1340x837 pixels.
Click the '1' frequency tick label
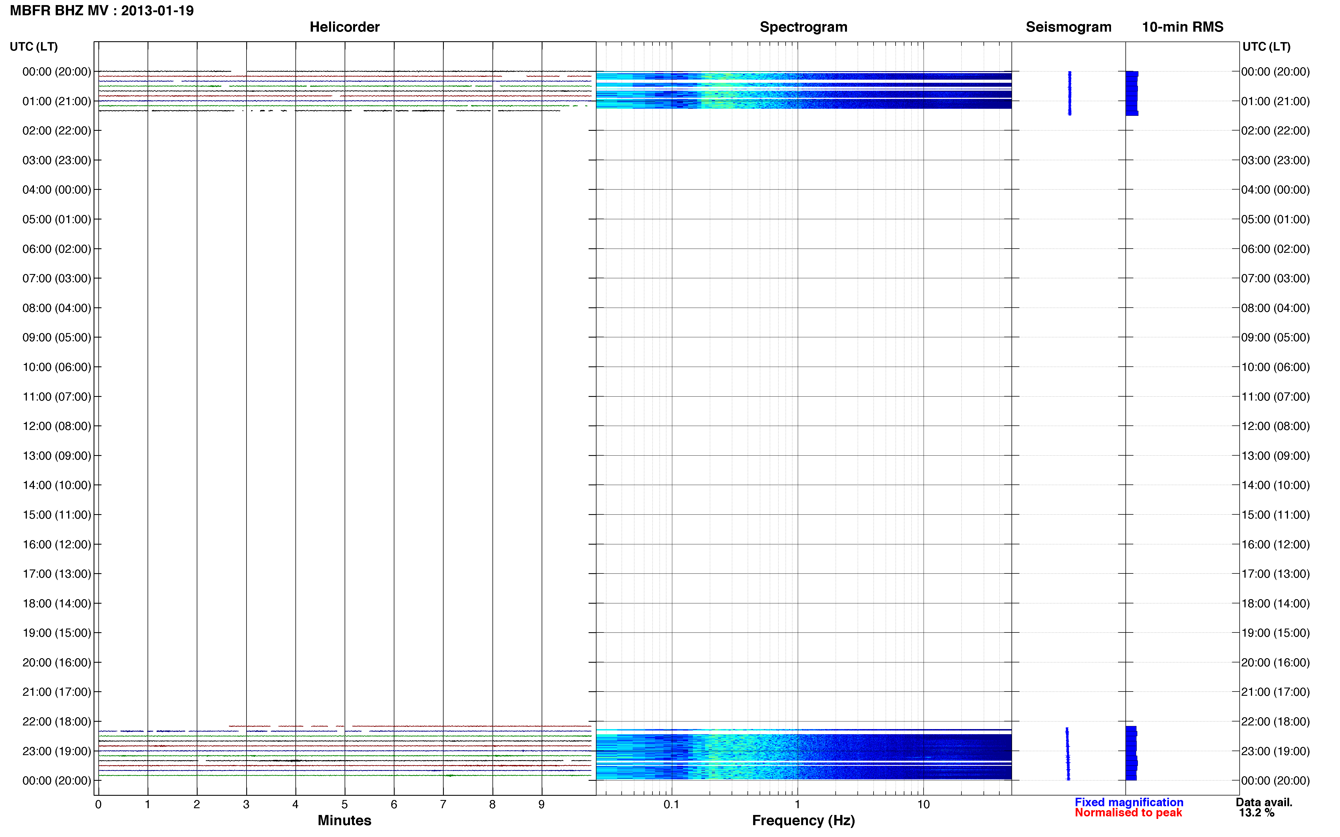point(797,804)
